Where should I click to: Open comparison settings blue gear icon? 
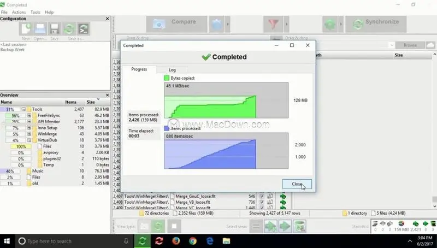217,24
